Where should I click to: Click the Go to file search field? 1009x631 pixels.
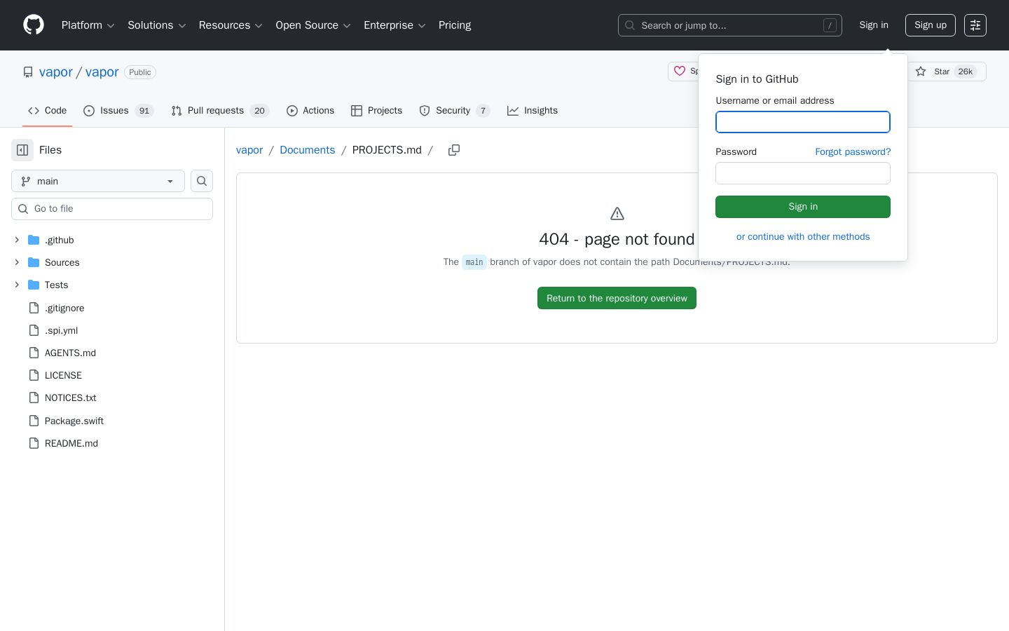tap(112, 209)
